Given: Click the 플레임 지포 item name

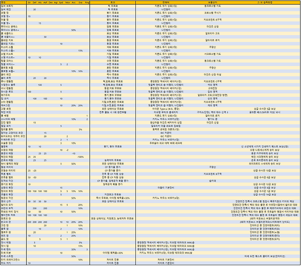Looking at the screenshot, I should tap(7, 40).
